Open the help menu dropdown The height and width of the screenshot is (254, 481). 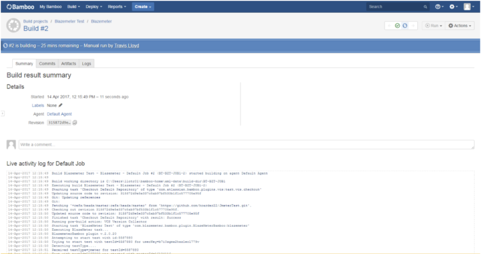439,7
